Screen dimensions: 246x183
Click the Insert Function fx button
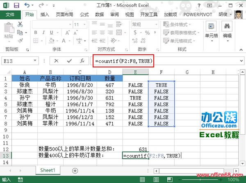point(82,60)
